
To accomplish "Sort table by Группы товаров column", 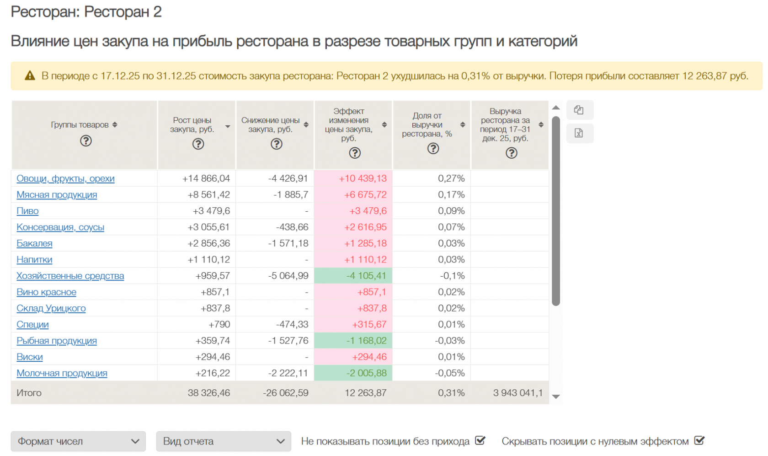I will pos(115,125).
